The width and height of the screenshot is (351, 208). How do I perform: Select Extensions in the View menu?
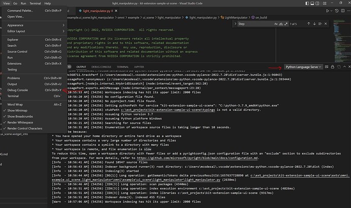pyautogui.click(x=34, y=64)
